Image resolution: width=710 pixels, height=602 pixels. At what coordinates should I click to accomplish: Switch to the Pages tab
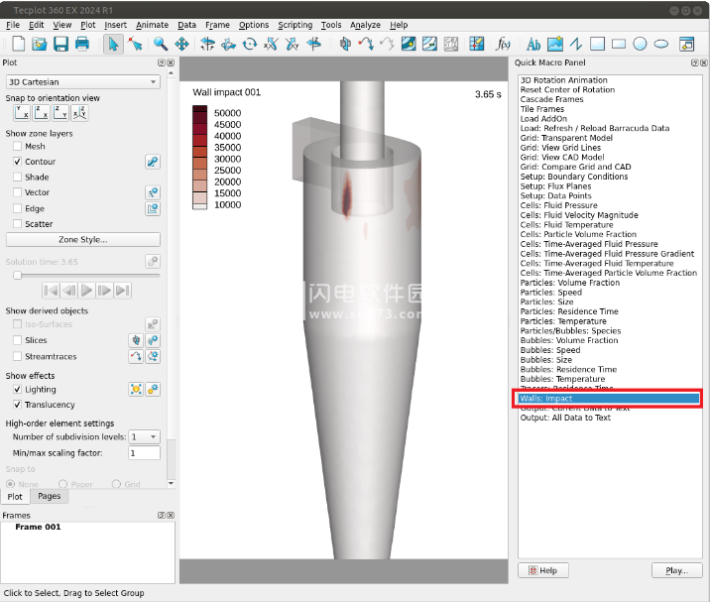50,496
